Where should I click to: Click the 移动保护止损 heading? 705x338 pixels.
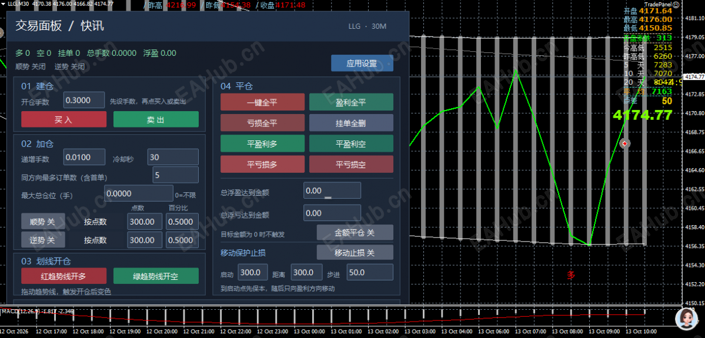tap(243, 252)
